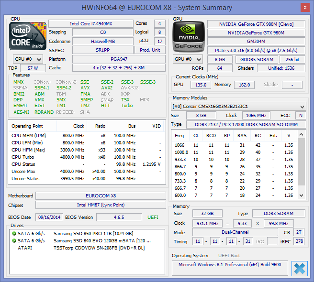Click the NVIDIA GeForce logo
This screenshot has width=314, height=282.
(x=189, y=37)
